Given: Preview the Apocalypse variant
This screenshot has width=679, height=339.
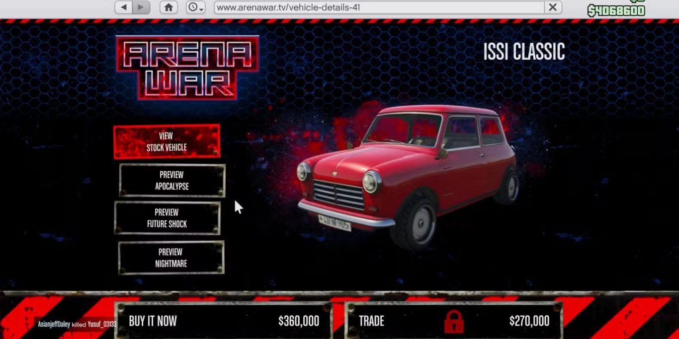Looking at the screenshot, I should 172,181.
